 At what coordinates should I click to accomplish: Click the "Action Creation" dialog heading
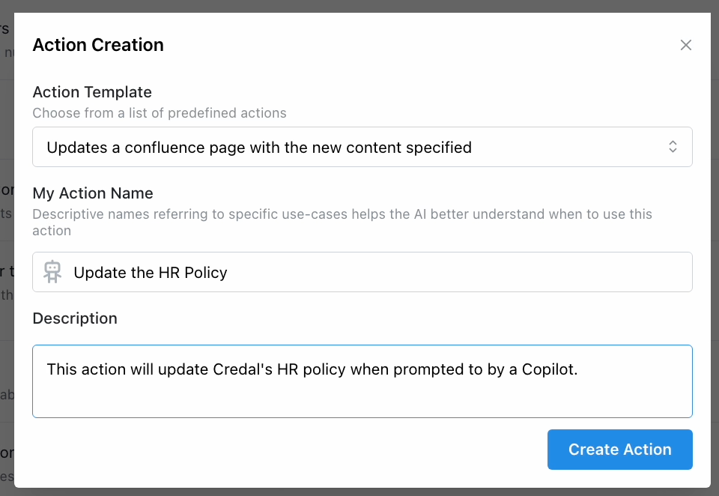click(x=98, y=45)
